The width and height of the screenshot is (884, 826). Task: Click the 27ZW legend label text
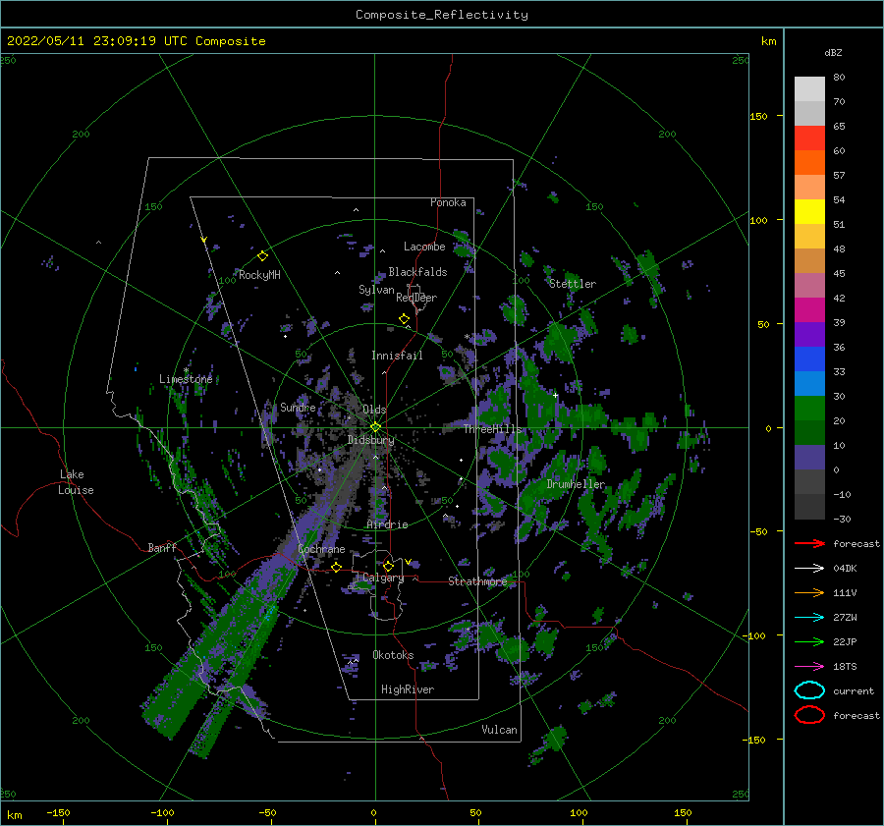pyautogui.click(x=845, y=618)
